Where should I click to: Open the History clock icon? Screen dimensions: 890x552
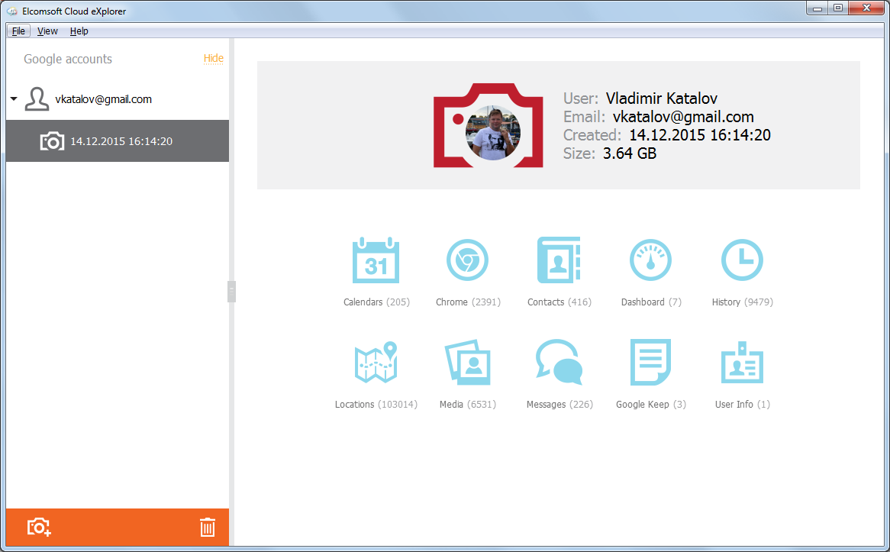[742, 261]
